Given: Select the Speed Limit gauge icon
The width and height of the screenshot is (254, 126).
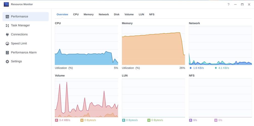Looking at the screenshot, I should [7, 44].
